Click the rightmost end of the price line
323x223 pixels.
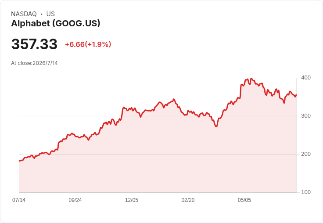click(296, 95)
